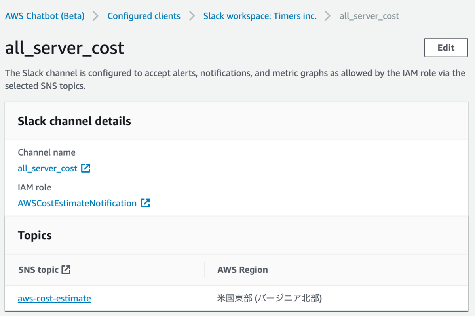The height and width of the screenshot is (316, 475).
Task: Click external-link icon next to SNS topic header
Action: pyautogui.click(x=66, y=270)
